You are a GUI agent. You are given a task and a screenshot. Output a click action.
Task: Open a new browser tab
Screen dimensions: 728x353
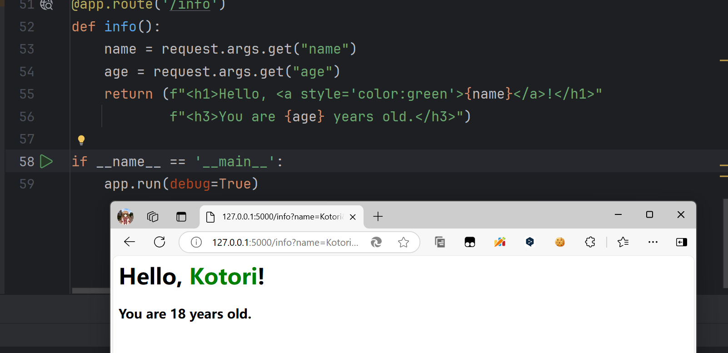point(378,217)
